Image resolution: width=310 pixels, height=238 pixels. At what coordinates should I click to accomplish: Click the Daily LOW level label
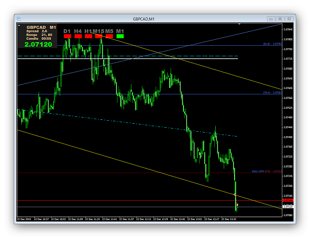266,171
